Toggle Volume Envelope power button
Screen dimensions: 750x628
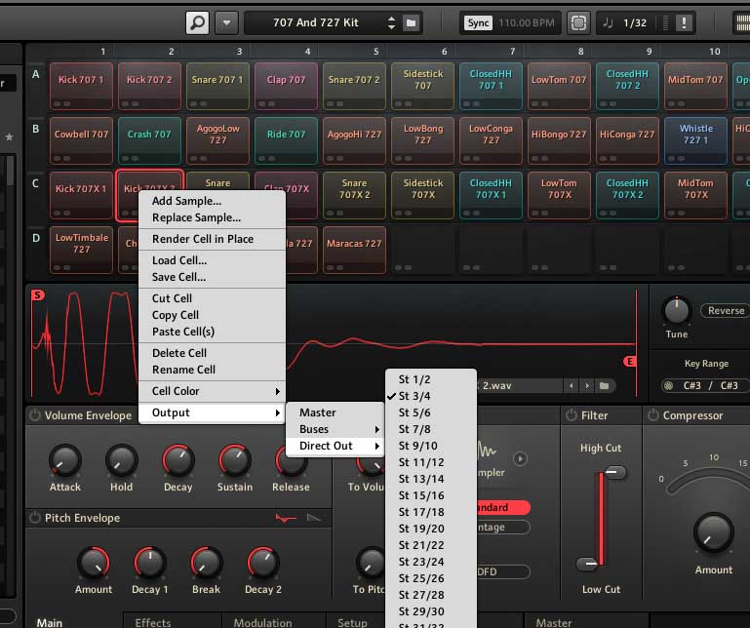click(x=35, y=415)
